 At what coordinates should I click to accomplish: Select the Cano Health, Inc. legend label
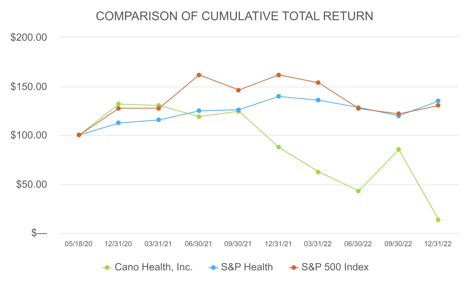pos(154,267)
